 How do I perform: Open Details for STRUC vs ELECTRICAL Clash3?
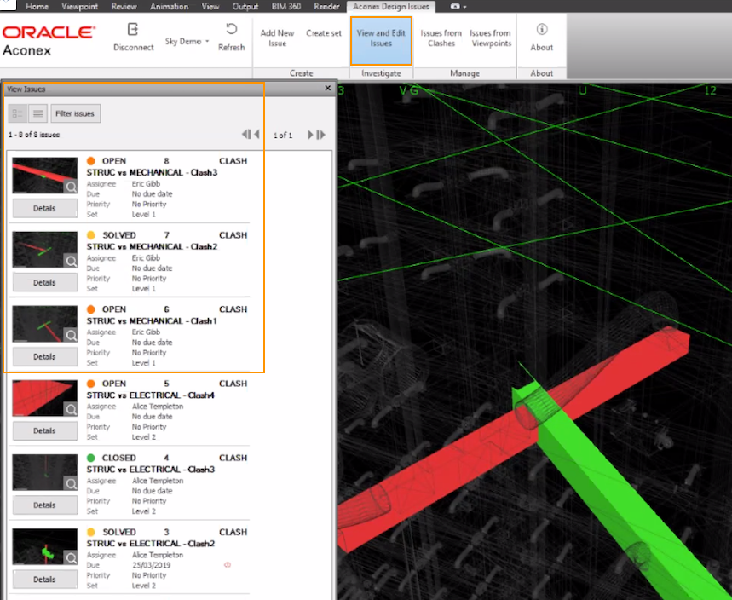(45, 505)
